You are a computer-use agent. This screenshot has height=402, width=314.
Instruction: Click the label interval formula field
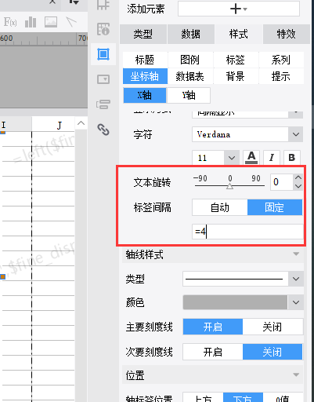tap(247, 232)
